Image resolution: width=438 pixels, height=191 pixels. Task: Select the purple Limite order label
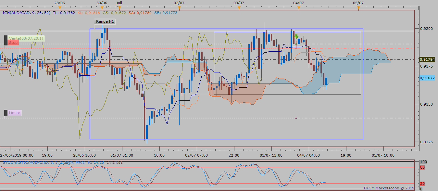pos(15,113)
